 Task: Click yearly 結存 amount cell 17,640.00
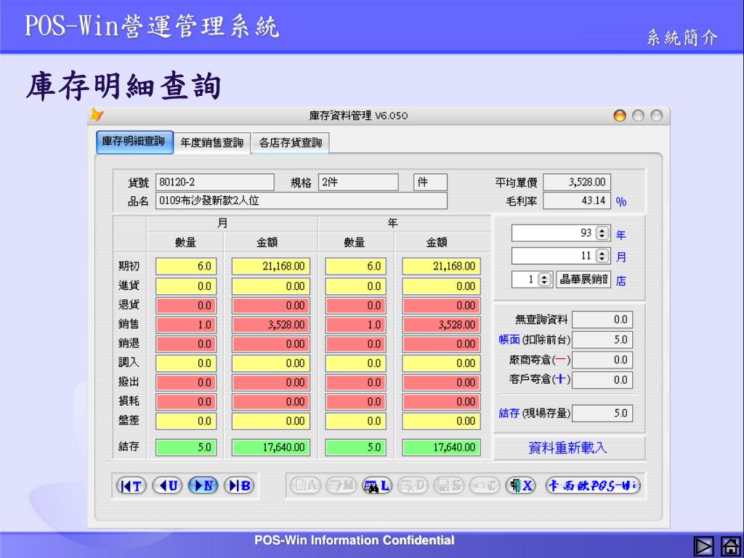pyautogui.click(x=441, y=447)
